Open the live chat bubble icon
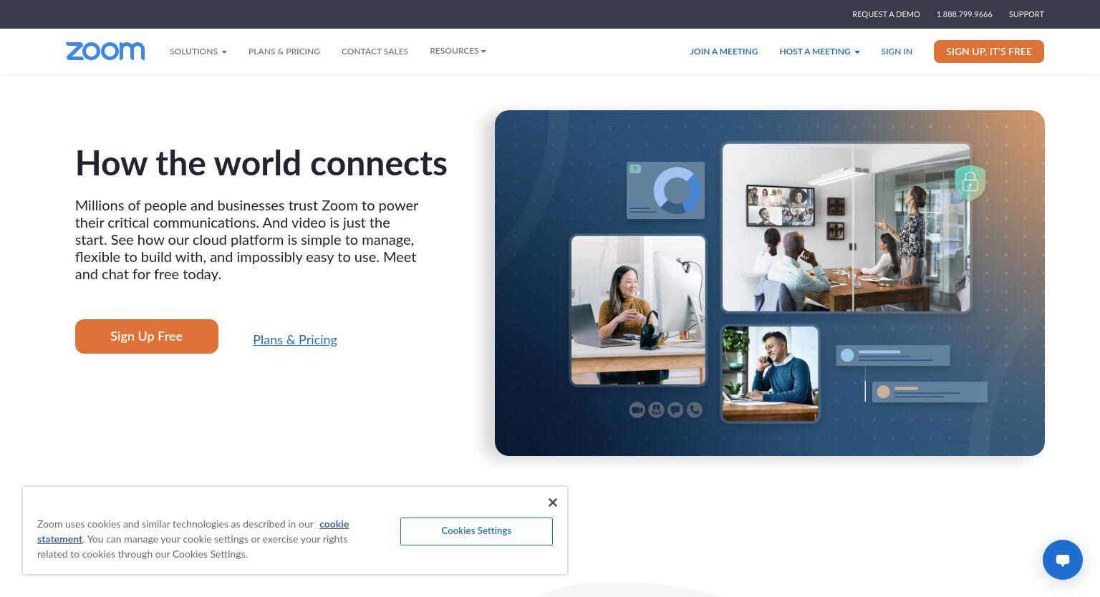The height and width of the screenshot is (597, 1100). point(1063,560)
